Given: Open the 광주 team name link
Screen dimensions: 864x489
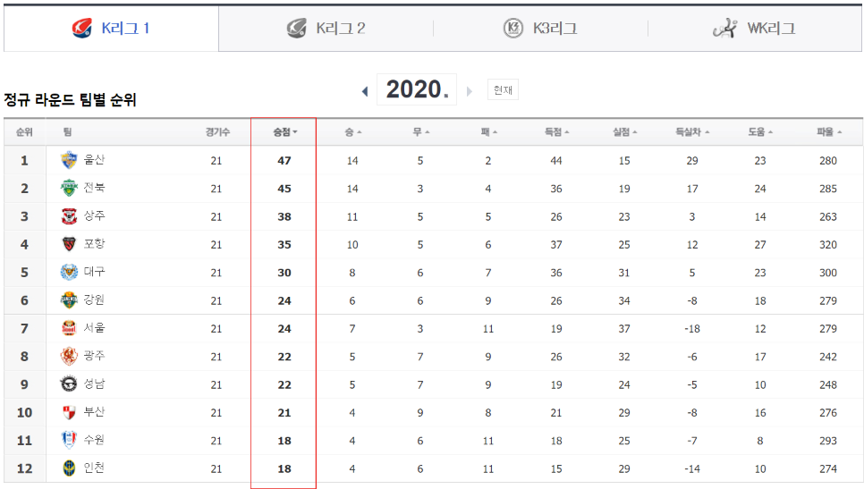Looking at the screenshot, I should coord(94,356).
